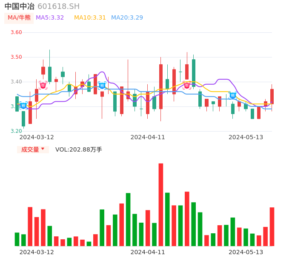
Task: Click the red bull marker in late April
Action: coord(187,85)
